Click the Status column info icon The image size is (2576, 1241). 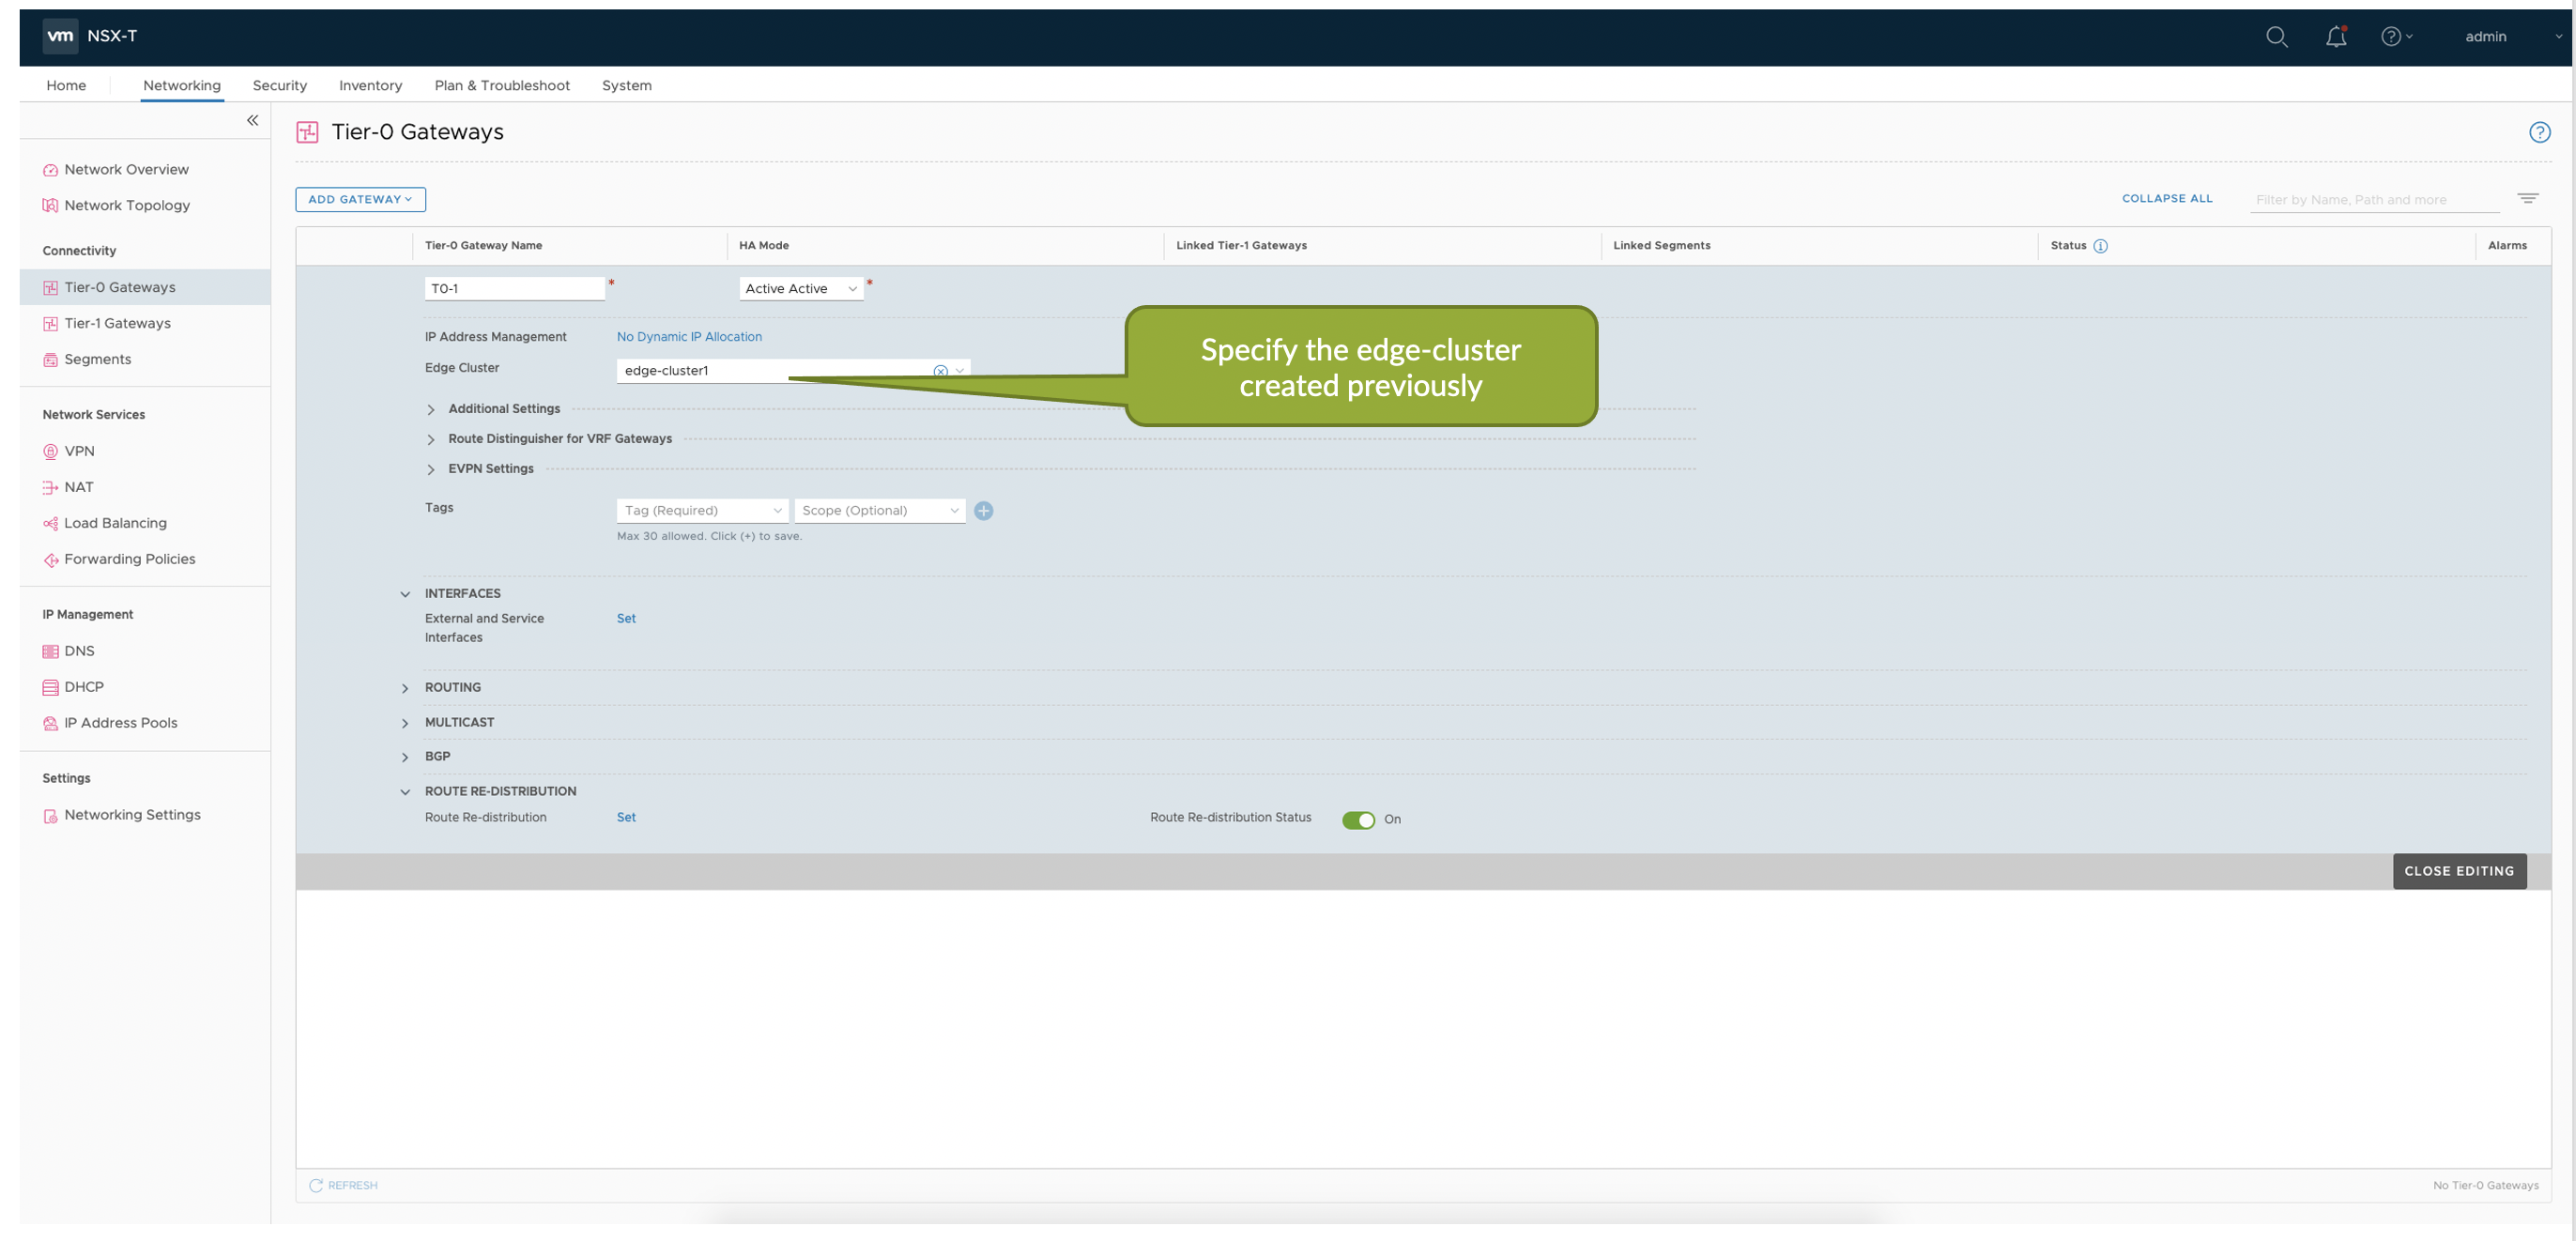pos(2100,246)
